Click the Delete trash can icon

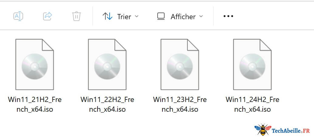[77, 16]
